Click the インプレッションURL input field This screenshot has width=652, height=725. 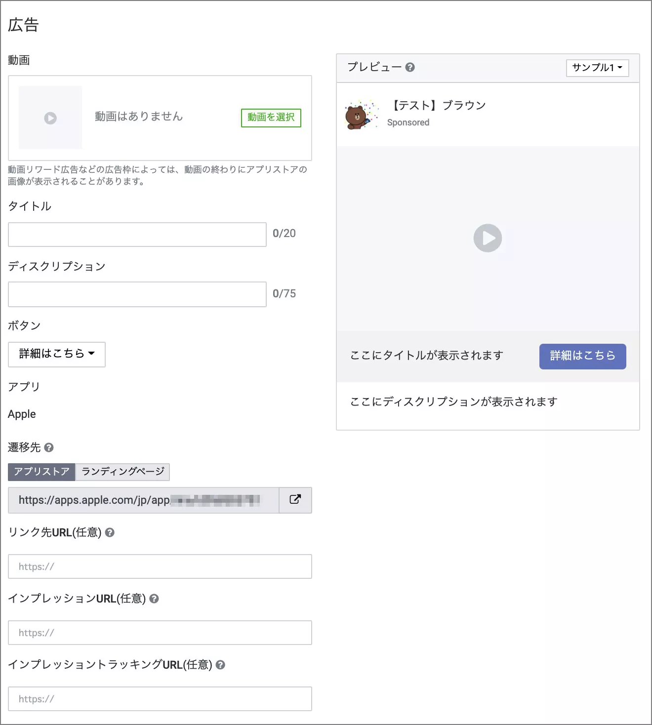point(160,633)
